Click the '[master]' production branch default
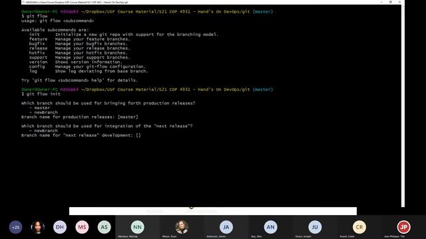Viewport: 426px width, 239px height. [x=128, y=117]
